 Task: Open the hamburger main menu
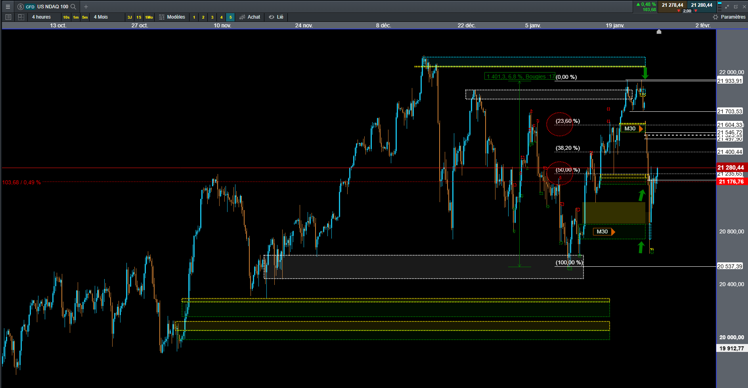pyautogui.click(x=8, y=7)
